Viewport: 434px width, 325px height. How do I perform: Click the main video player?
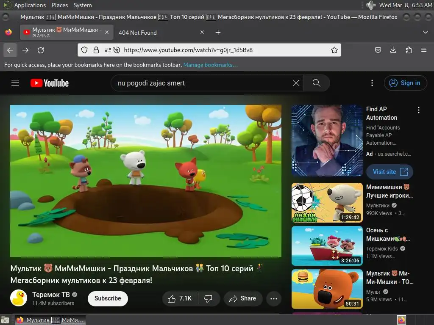click(146, 181)
